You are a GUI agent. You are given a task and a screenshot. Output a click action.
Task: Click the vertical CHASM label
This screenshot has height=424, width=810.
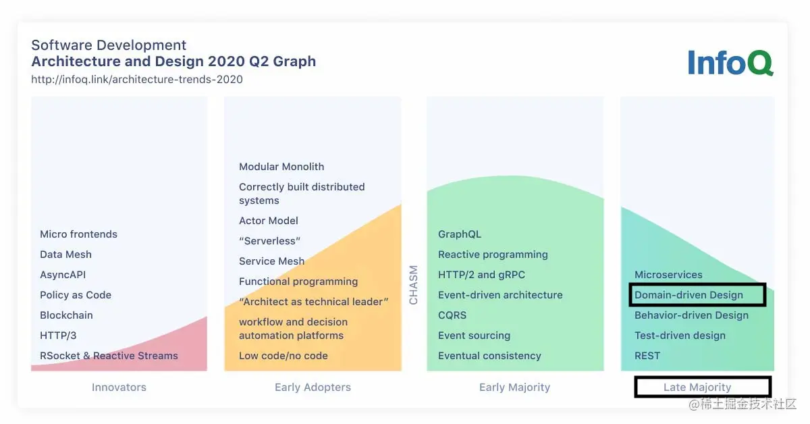[x=414, y=285]
